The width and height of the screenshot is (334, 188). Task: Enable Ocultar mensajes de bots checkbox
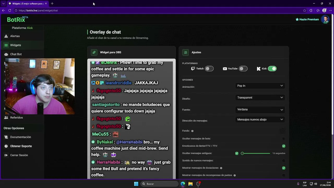pos(284,139)
